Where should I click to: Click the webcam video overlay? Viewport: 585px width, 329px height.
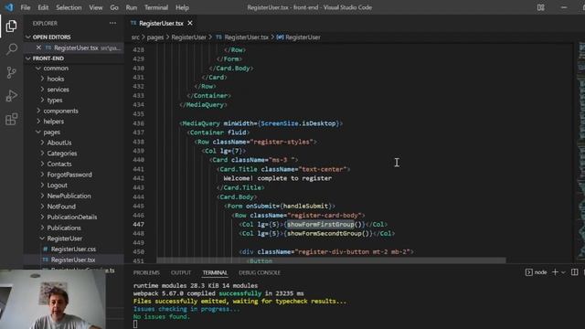coord(53,299)
